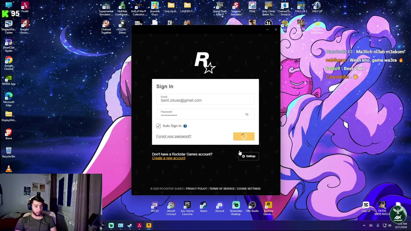Select the Grand Theft Auto V icon
Viewport: 411px width, 231px height.
click(220, 9)
